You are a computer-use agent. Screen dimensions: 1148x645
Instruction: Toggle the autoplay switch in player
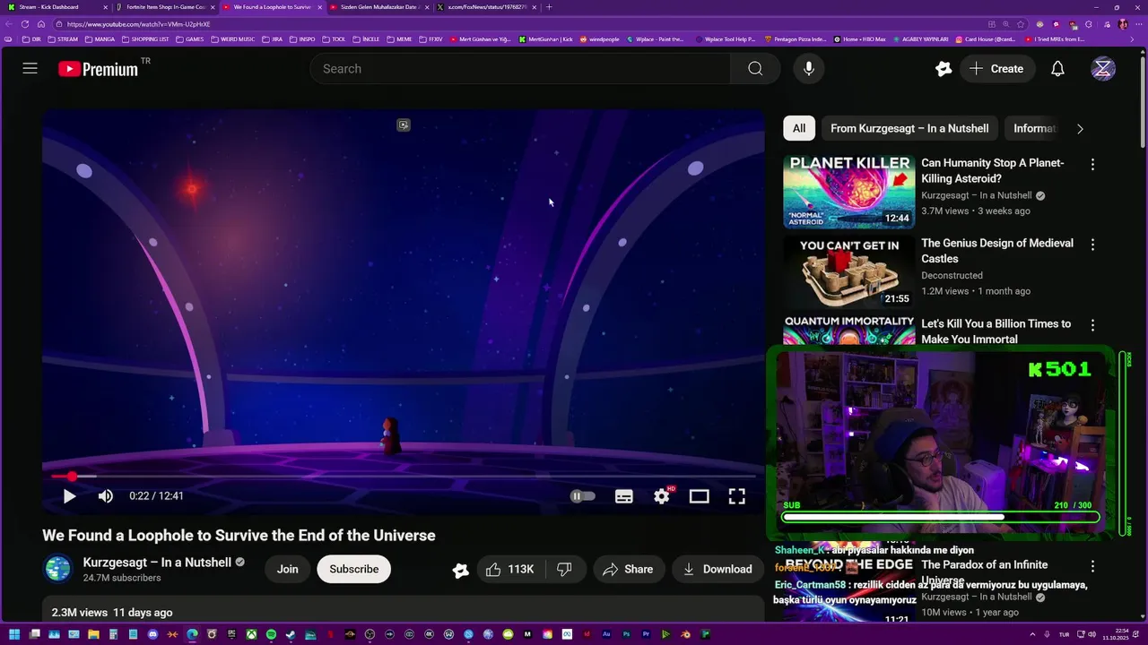tap(583, 496)
